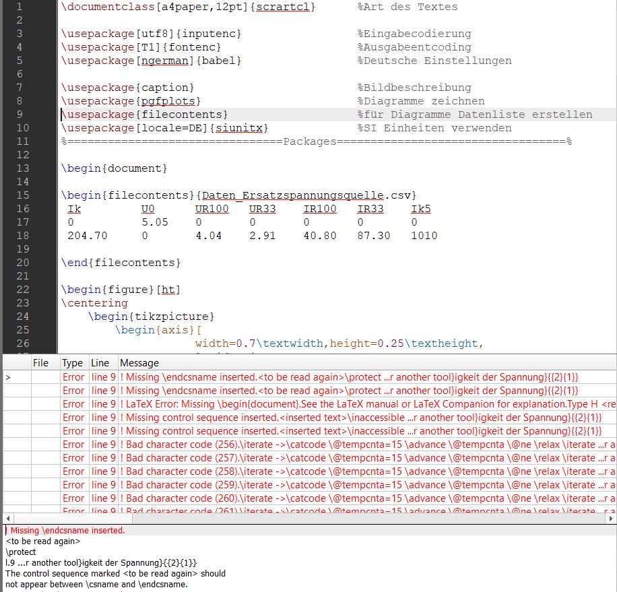Screen dimensions: 617x592
Task: Click left arrow of error list scrollbar
Action: point(7,518)
